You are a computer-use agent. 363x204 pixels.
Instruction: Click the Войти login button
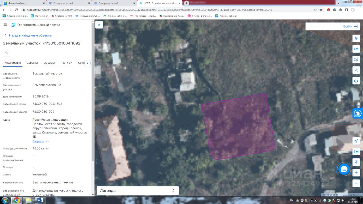click(351, 26)
